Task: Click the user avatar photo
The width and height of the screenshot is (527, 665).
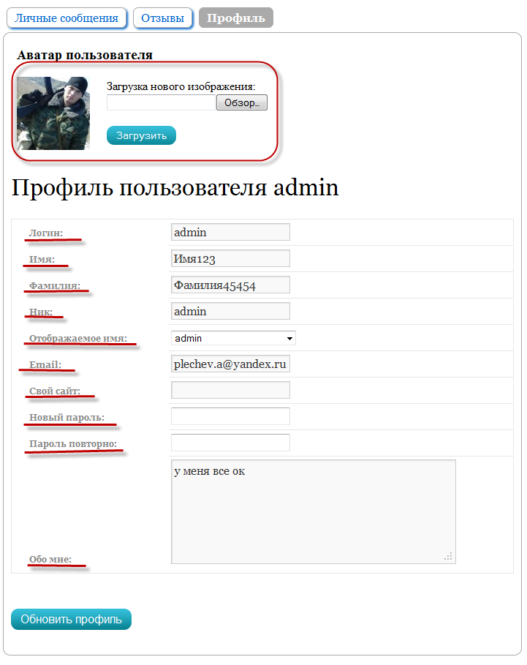Action: [53, 113]
